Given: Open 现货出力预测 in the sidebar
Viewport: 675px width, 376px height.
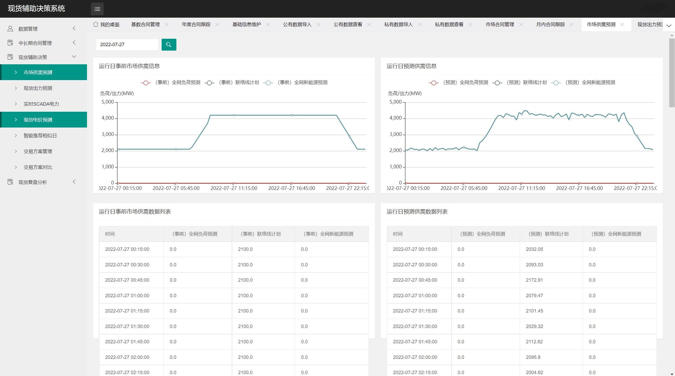Looking at the screenshot, I should click(x=38, y=88).
